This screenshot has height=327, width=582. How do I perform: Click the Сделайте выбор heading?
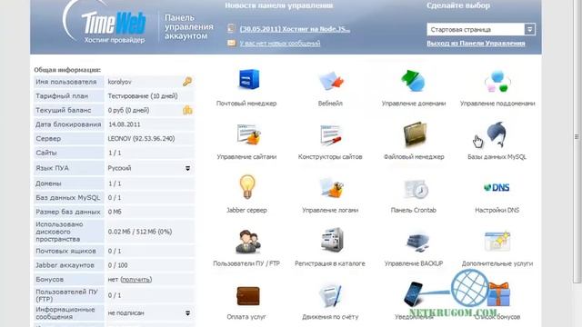click(x=458, y=5)
